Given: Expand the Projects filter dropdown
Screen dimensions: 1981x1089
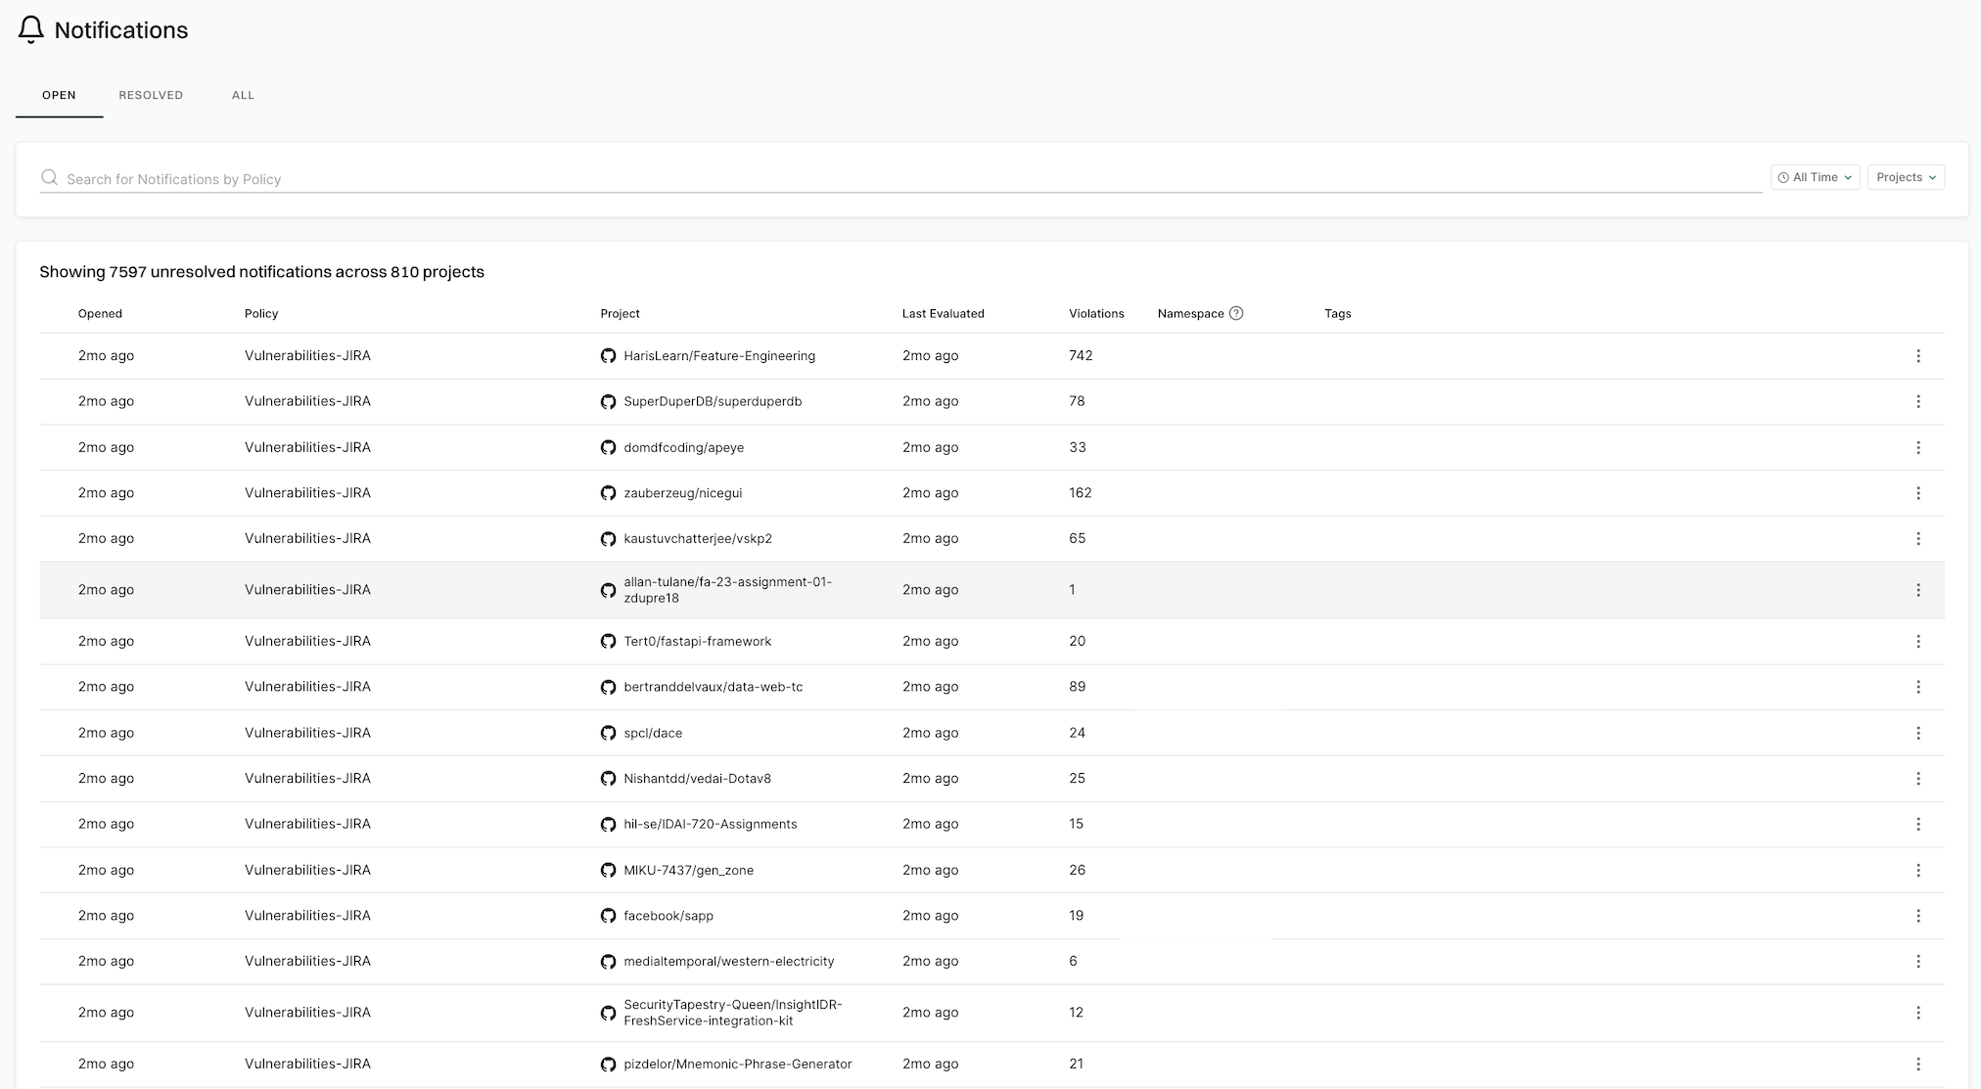Looking at the screenshot, I should (x=1905, y=177).
